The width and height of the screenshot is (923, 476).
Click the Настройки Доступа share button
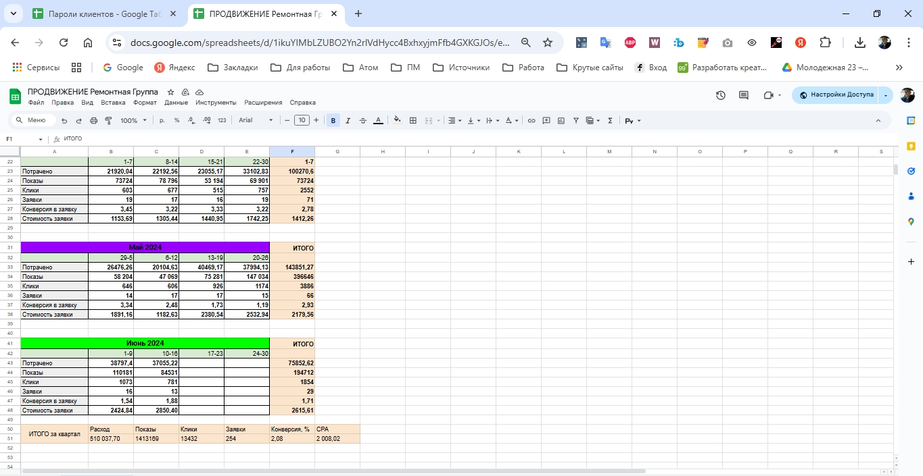836,95
